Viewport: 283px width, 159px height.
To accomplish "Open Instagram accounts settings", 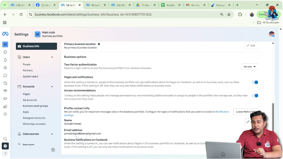I will pos(34,118).
